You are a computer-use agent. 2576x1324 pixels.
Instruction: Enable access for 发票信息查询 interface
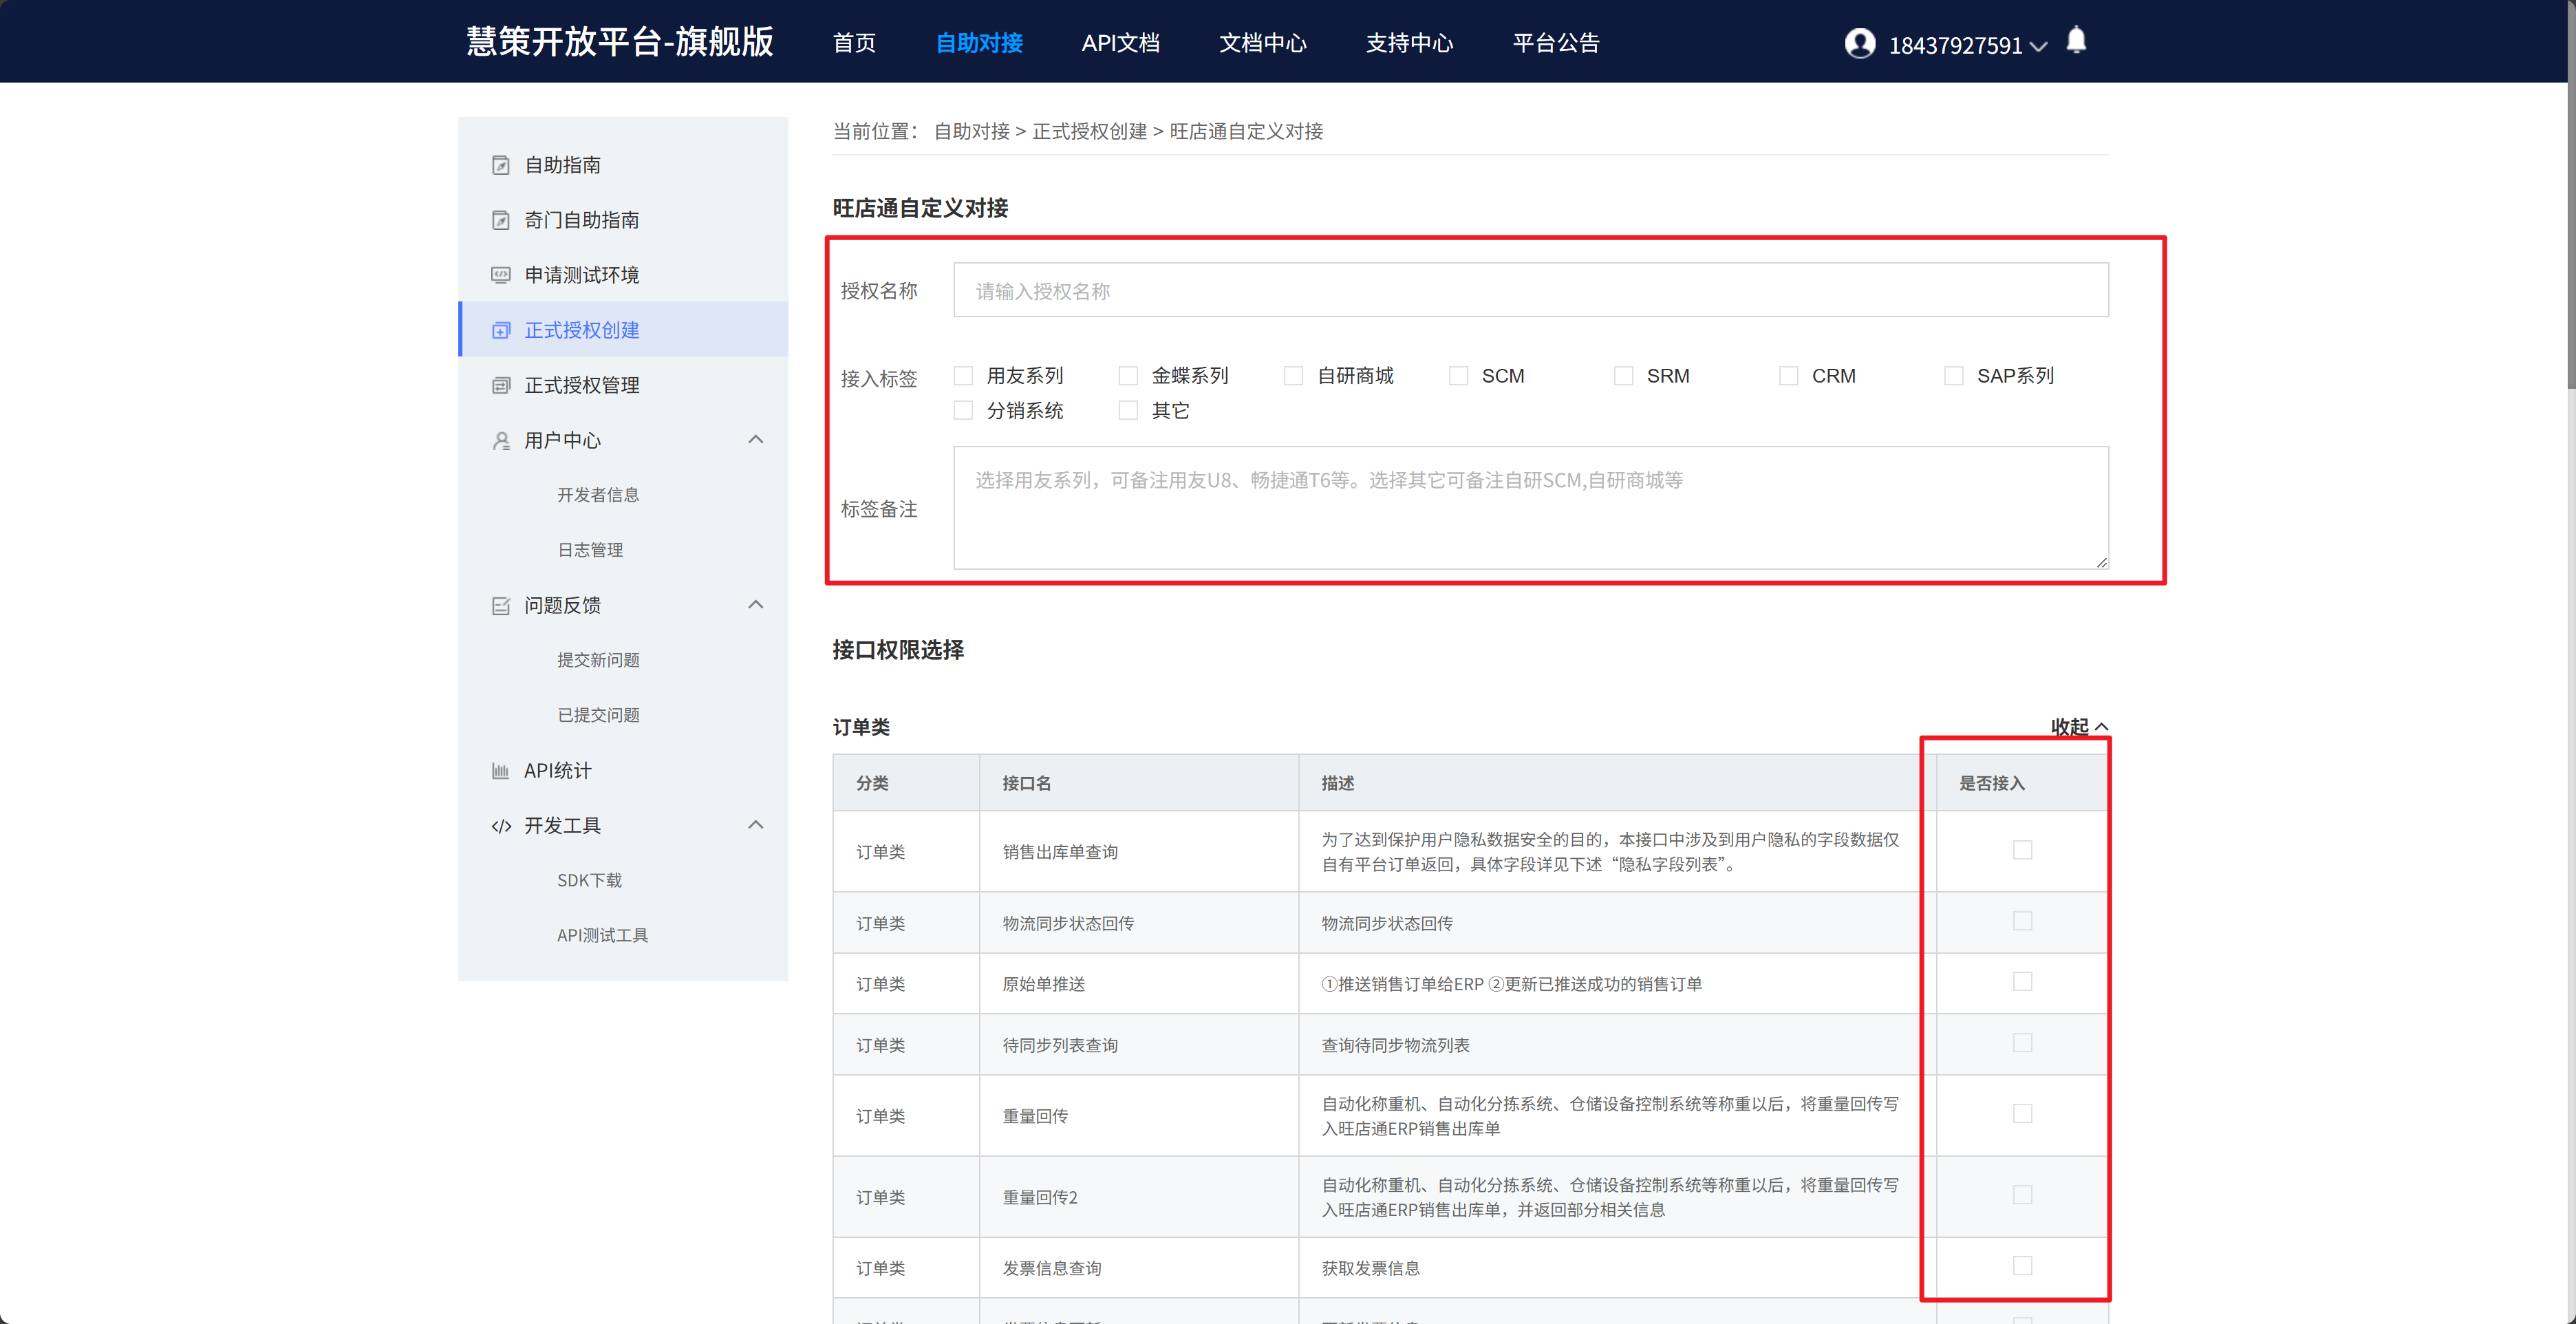(2022, 1266)
